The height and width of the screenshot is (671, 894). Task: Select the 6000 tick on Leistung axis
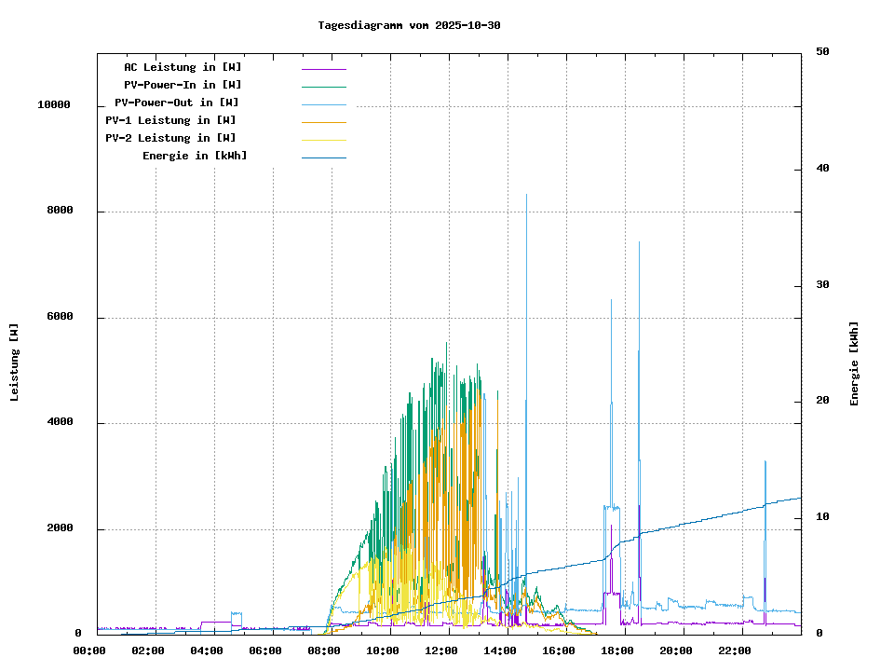tap(61, 317)
